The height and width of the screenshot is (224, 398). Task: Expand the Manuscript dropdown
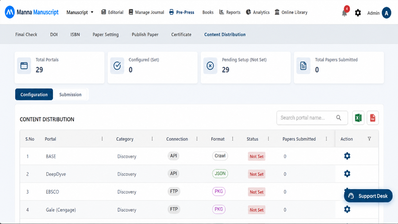[x=80, y=12]
